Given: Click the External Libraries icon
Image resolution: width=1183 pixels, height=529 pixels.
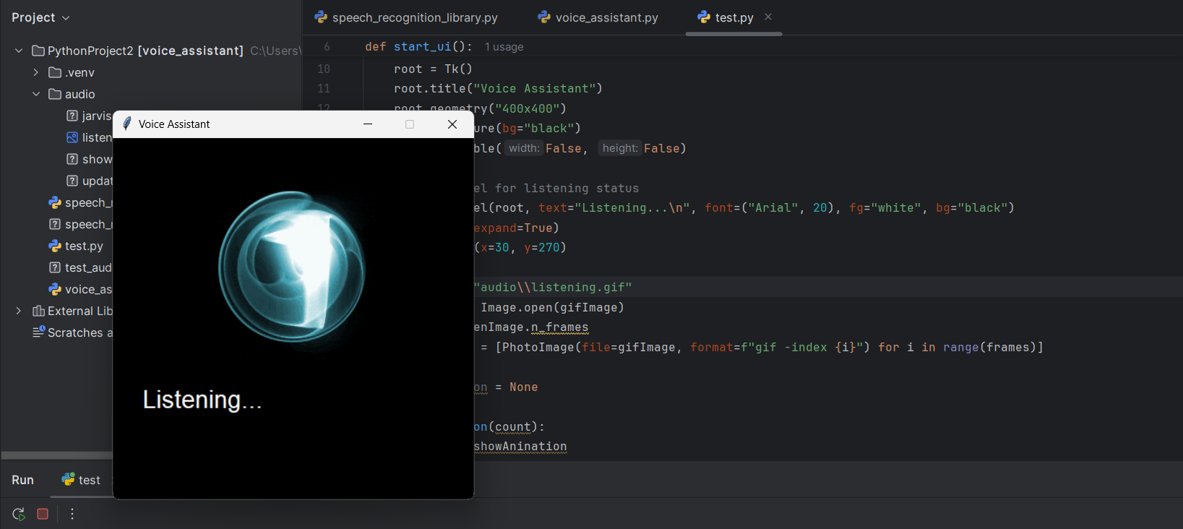Looking at the screenshot, I should click(38, 311).
